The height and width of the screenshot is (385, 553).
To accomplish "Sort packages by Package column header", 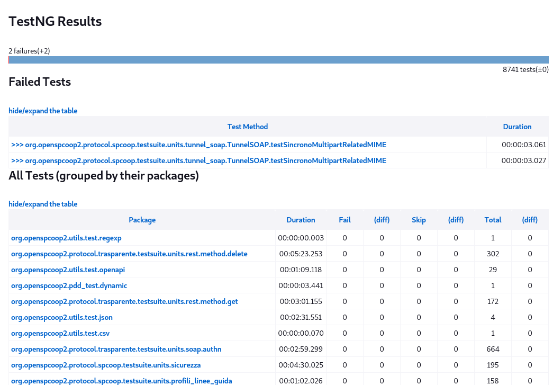I will 142,220.
